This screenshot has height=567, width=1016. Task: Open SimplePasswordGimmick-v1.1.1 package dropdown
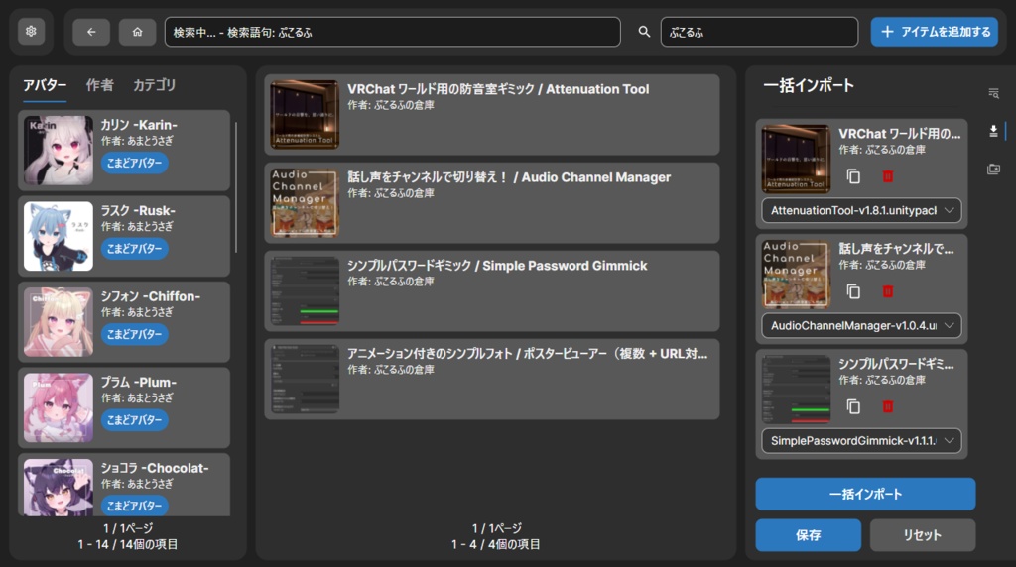[x=861, y=441]
